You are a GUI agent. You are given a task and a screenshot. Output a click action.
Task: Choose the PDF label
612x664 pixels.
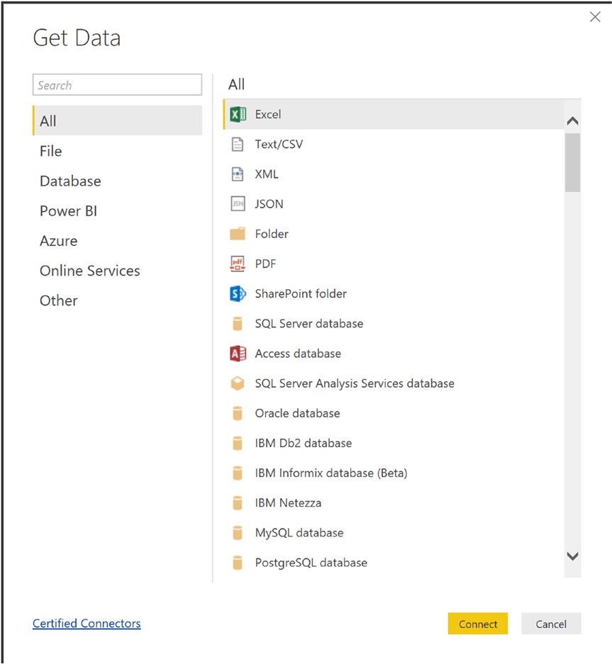[265, 264]
